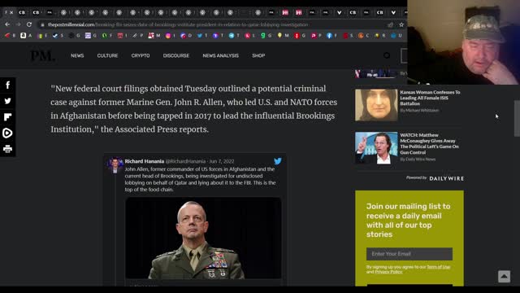Viewport: 520px width, 293px height.
Task: Share article on Twitter from side bar
Action: (x=7, y=101)
